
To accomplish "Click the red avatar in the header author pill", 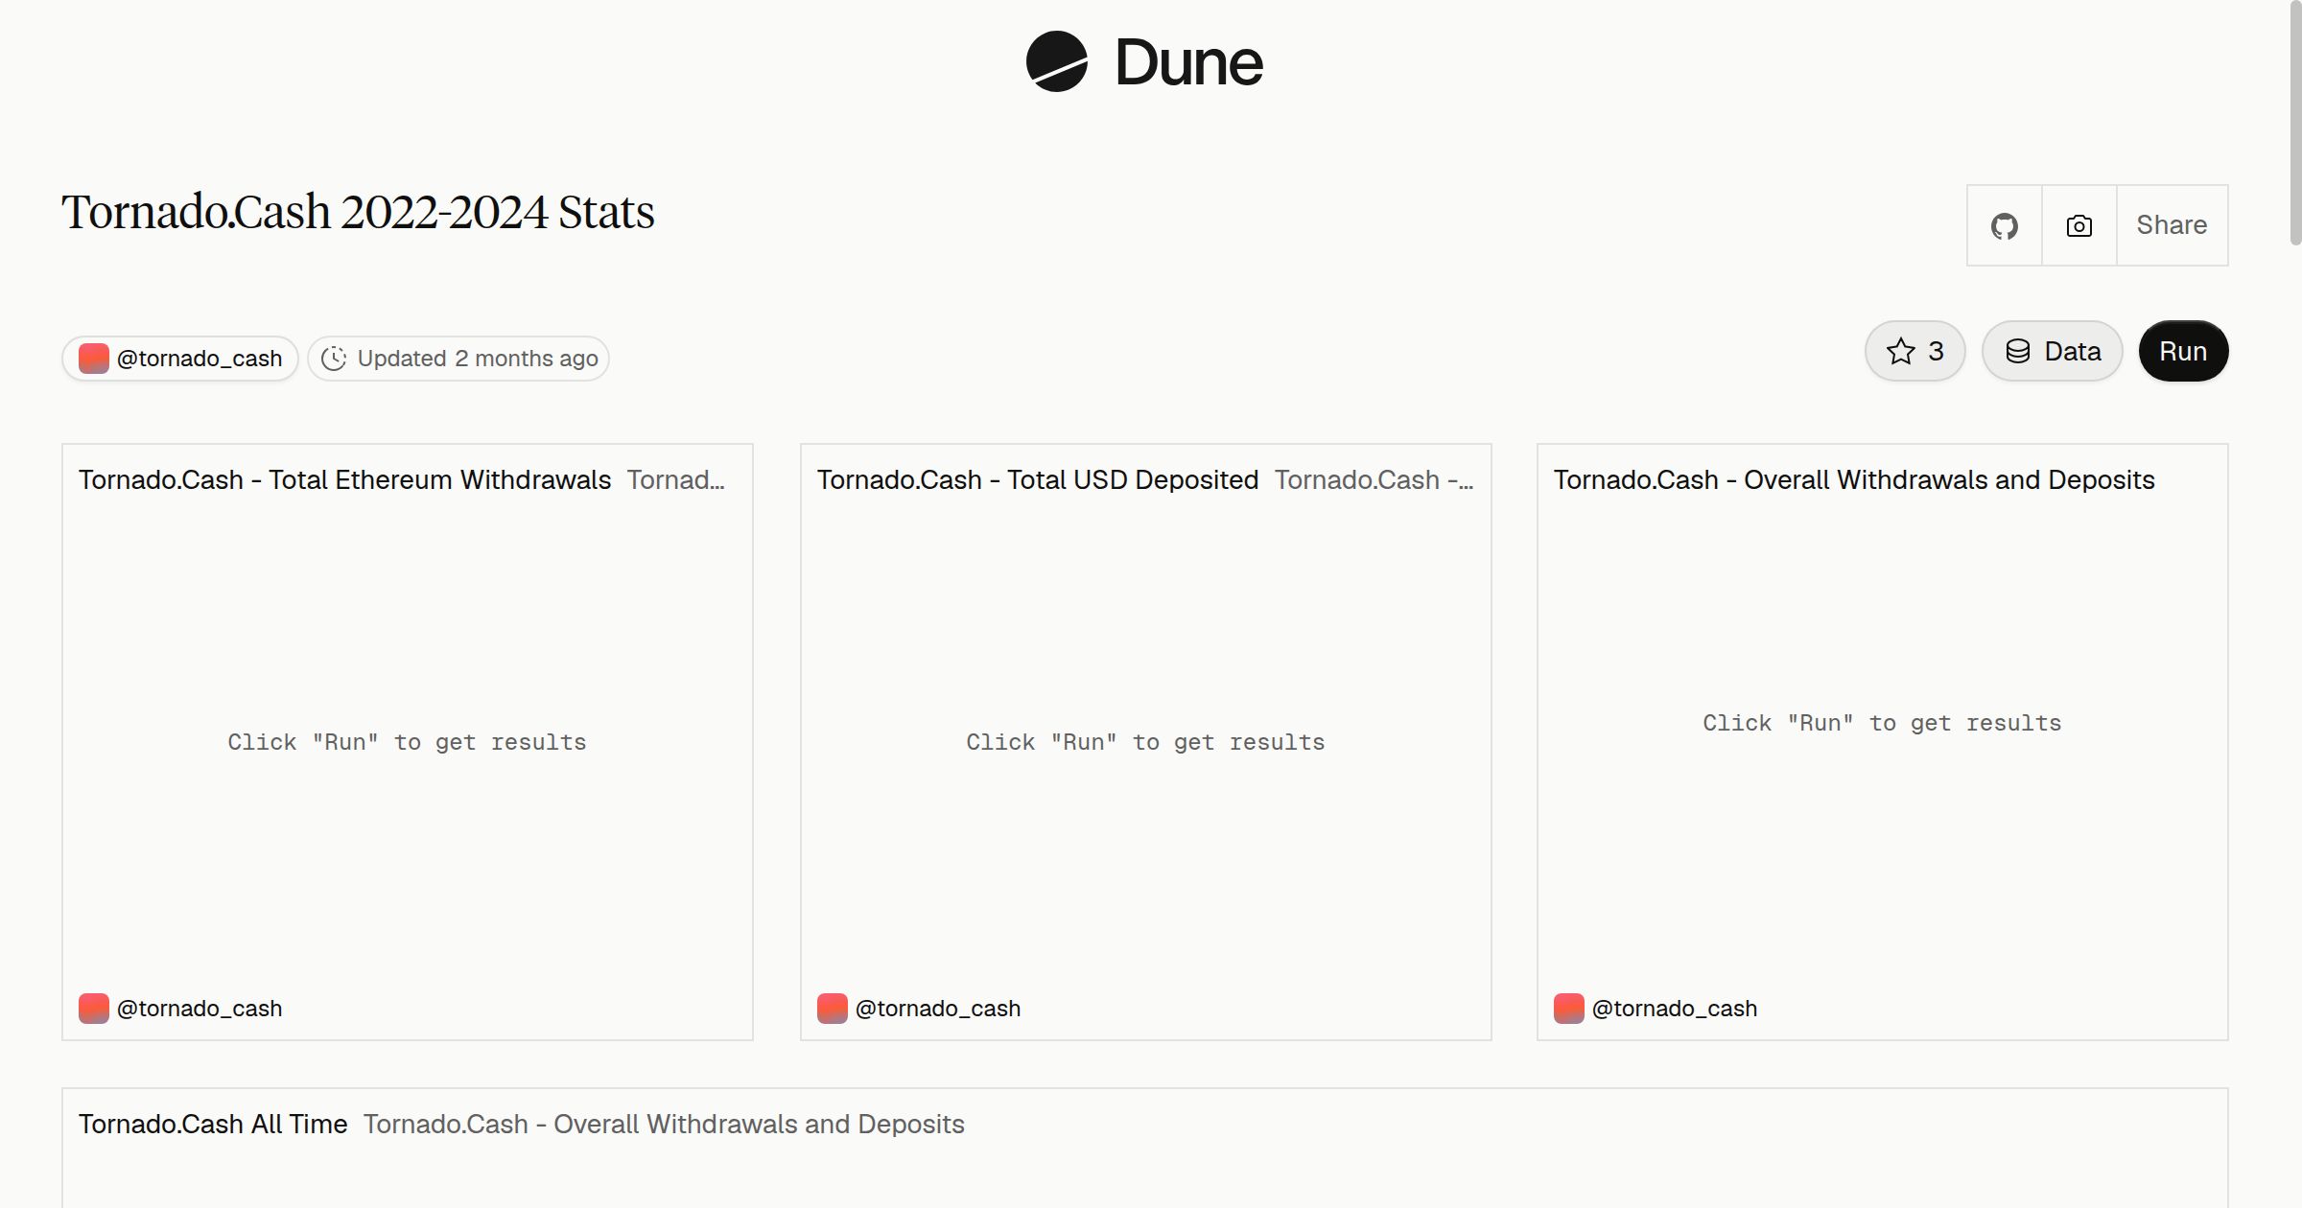I will pos(94,359).
